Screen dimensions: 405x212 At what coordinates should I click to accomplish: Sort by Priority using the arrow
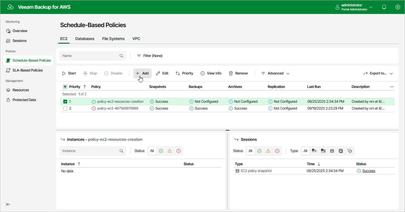pyautogui.click(x=85, y=87)
